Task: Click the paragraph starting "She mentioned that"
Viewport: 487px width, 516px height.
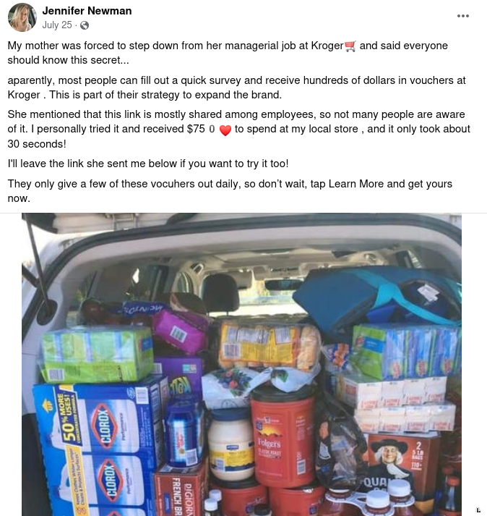Action: pyautogui.click(x=239, y=129)
